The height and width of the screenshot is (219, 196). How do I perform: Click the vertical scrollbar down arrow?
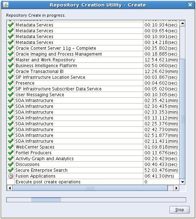[x=183, y=182]
